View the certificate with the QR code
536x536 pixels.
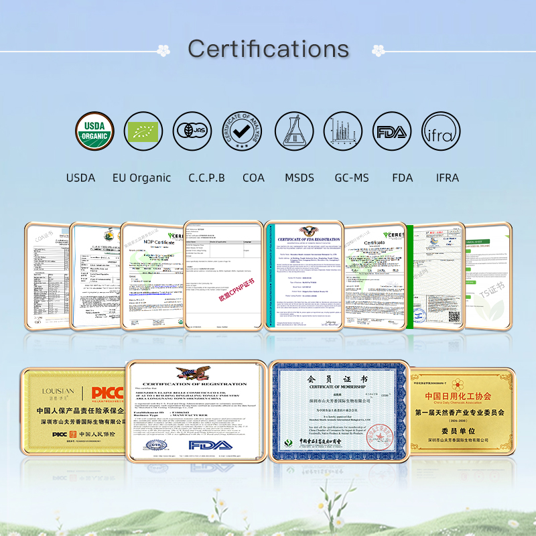tap(439, 276)
